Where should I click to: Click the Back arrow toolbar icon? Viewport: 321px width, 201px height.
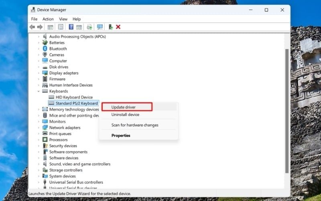(33, 27)
